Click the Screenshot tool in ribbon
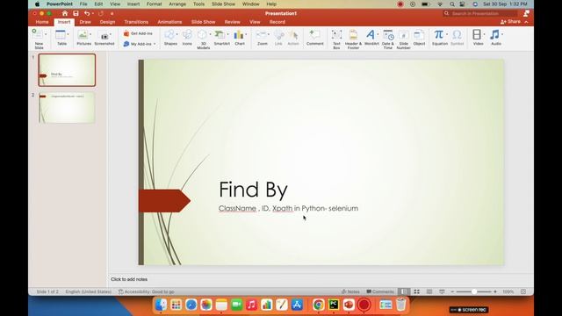 [x=104, y=38]
